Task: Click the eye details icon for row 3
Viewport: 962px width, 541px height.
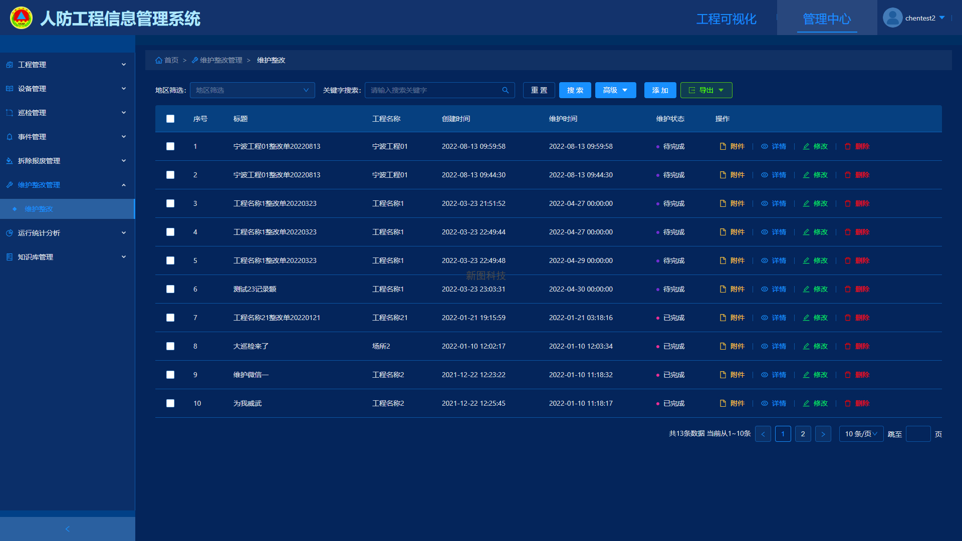Action: [x=765, y=203]
